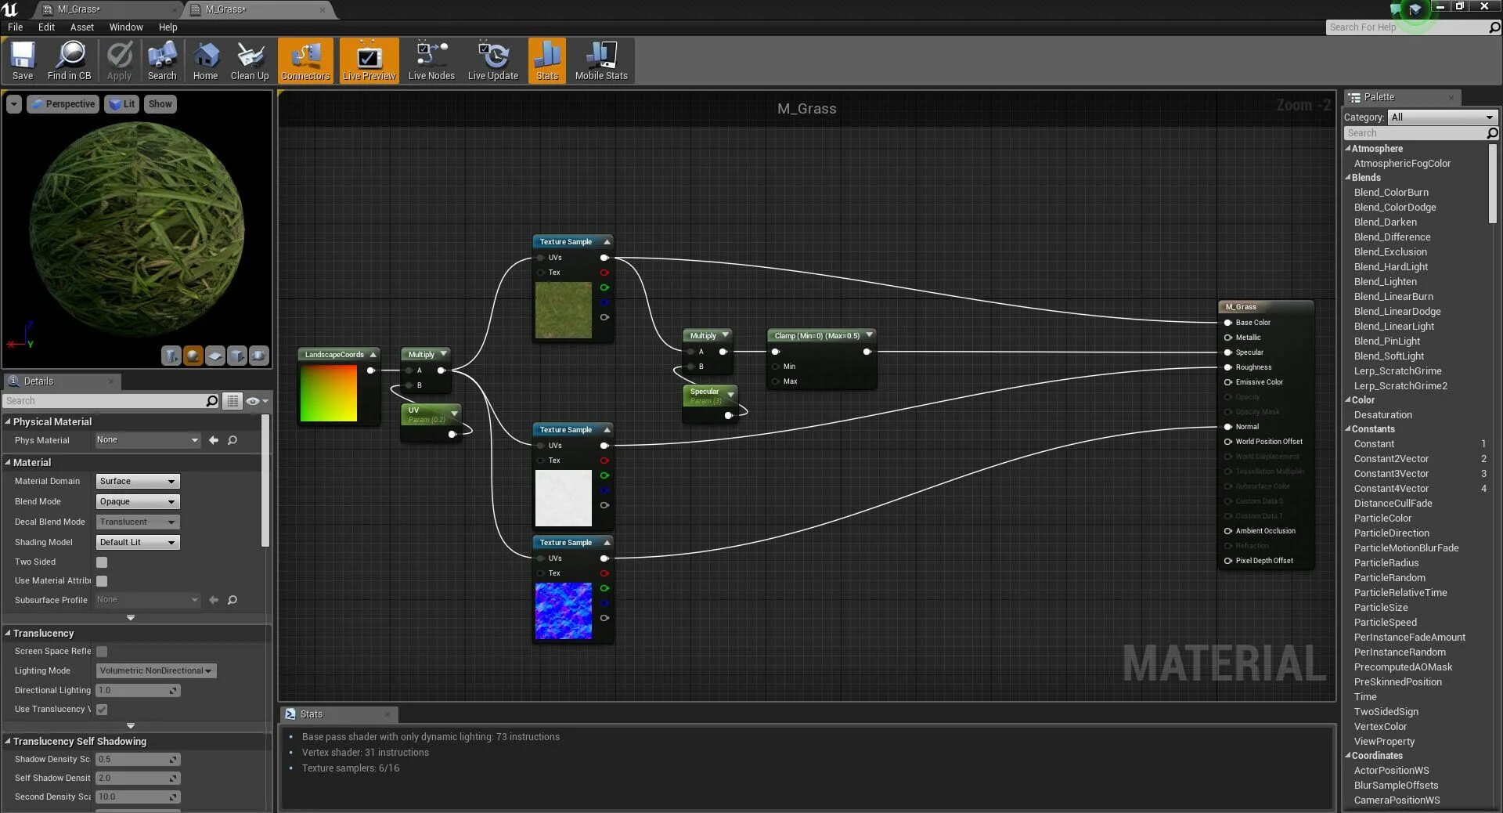Image resolution: width=1503 pixels, height=813 pixels.
Task: Select Desaturation in Palette list
Action: tap(1383, 415)
